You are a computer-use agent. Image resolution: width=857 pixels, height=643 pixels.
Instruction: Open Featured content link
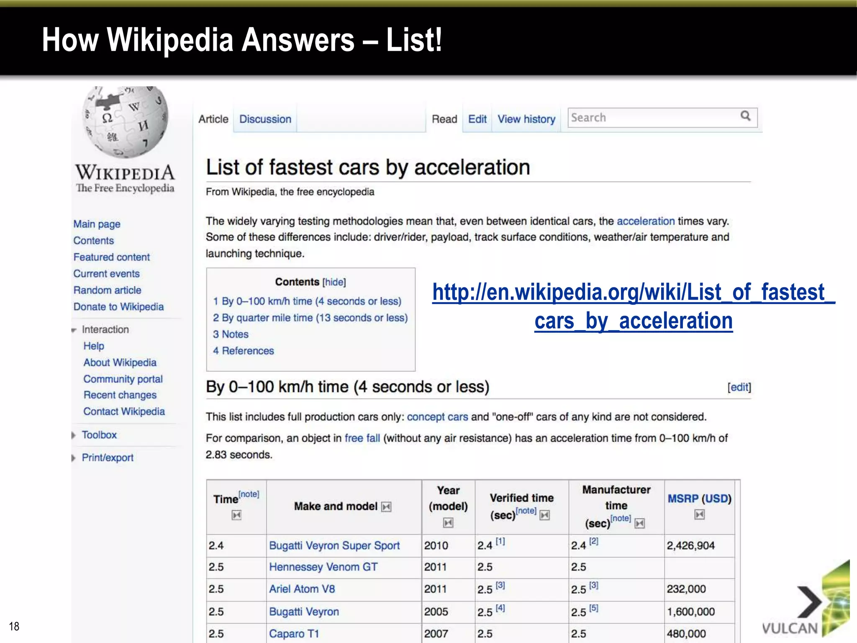point(112,257)
